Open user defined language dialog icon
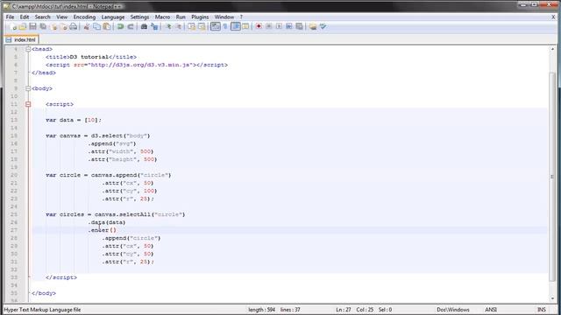The height and width of the screenshot is (315, 561). coord(245,27)
